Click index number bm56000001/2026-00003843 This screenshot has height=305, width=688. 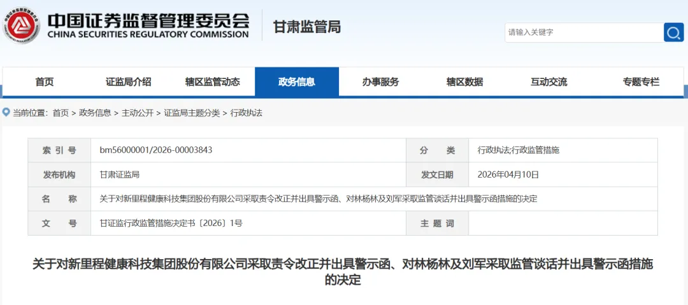tap(156, 150)
